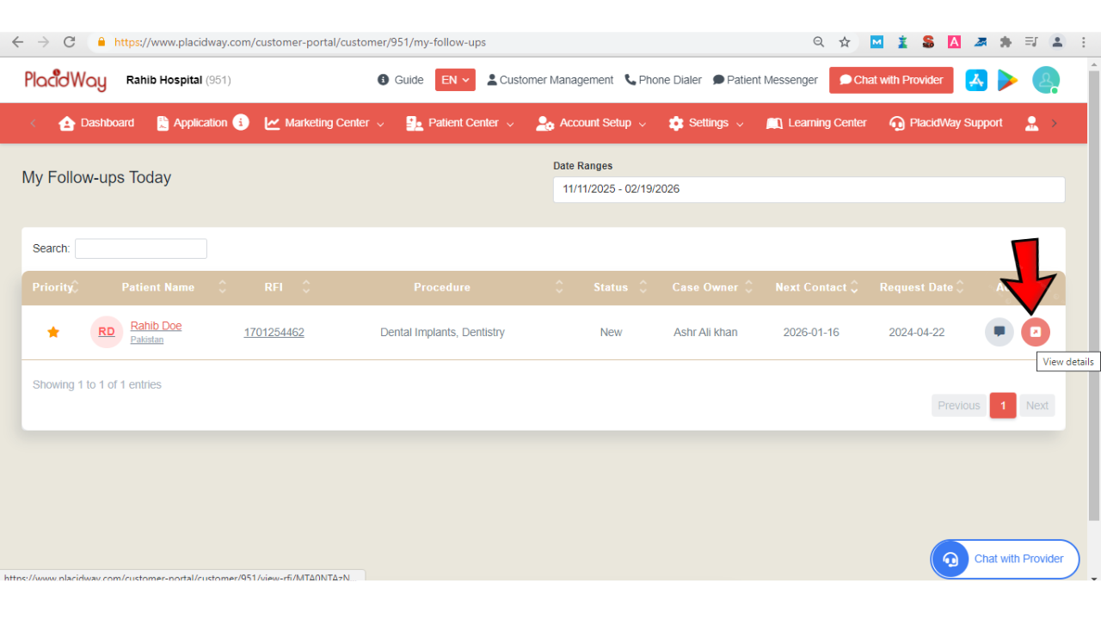Open the Apple App Store icon

point(976,80)
